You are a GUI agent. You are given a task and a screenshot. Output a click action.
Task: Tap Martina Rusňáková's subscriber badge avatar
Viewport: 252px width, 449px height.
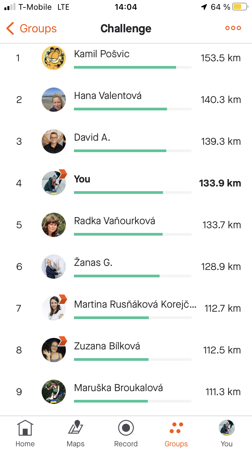(54, 308)
